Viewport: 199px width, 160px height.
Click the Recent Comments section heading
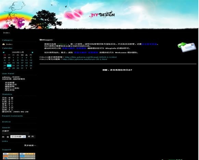tap(12, 116)
